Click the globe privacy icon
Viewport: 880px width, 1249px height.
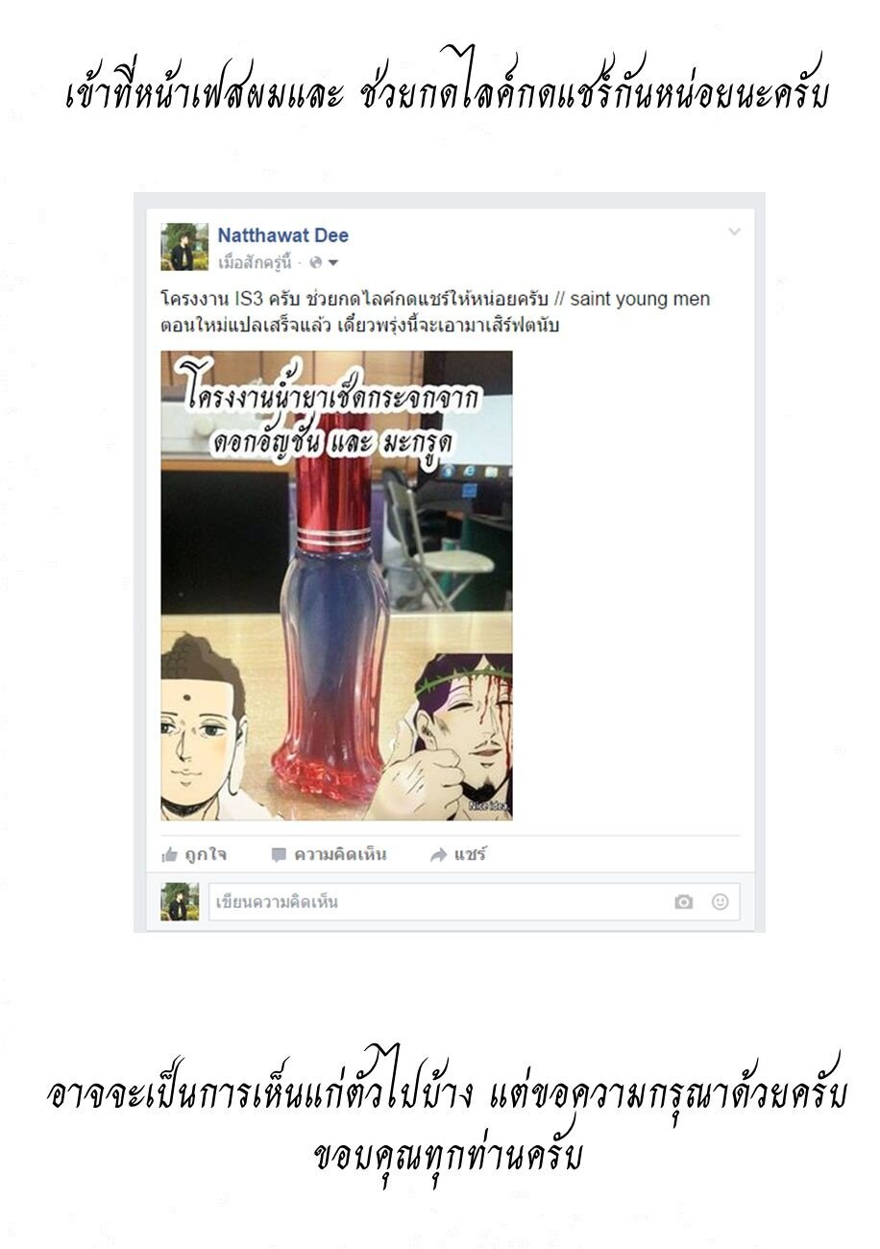[315, 262]
